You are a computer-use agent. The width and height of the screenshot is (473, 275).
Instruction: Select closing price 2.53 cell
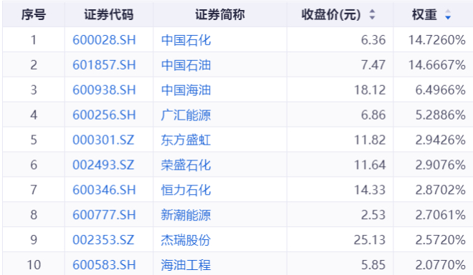coord(373,215)
